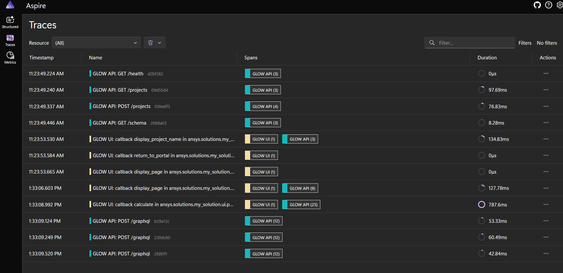Click the Actions column header
Image resolution: width=563 pixels, height=273 pixels.
click(x=548, y=57)
